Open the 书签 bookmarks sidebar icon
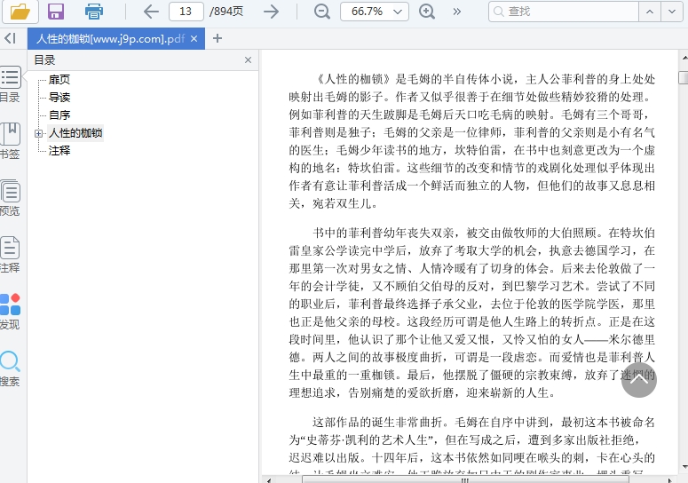Screen dimensions: 688x483 [10, 141]
